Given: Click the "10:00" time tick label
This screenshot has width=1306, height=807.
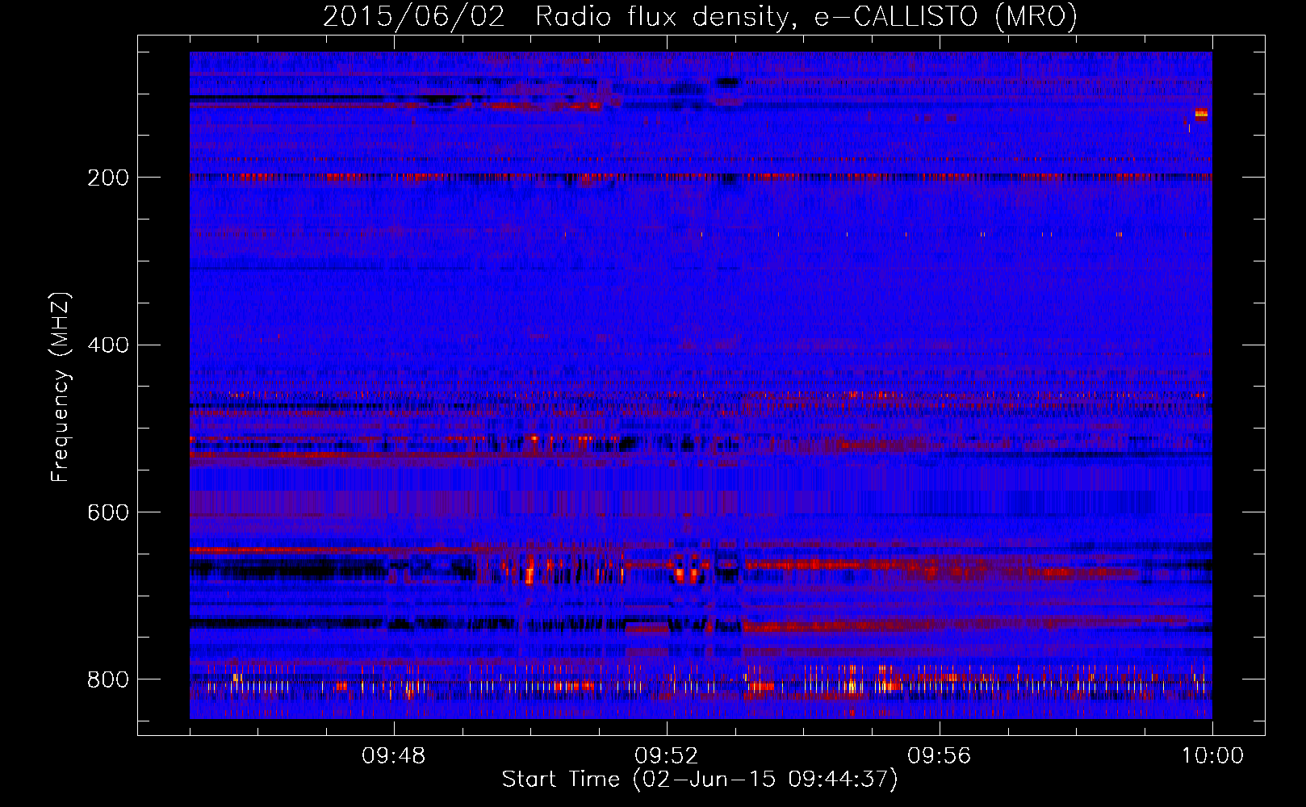Looking at the screenshot, I should pyautogui.click(x=1212, y=756).
